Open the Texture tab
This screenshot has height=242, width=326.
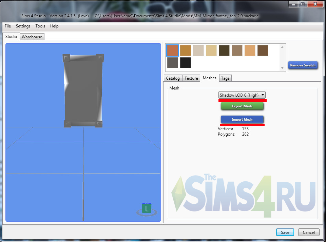pos(191,78)
